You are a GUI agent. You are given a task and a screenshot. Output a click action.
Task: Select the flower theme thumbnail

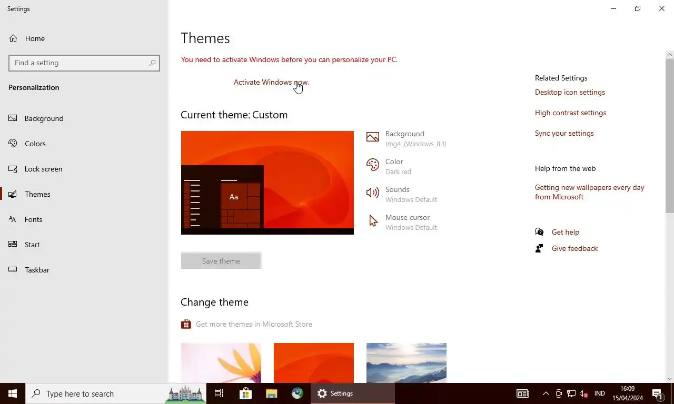221,363
